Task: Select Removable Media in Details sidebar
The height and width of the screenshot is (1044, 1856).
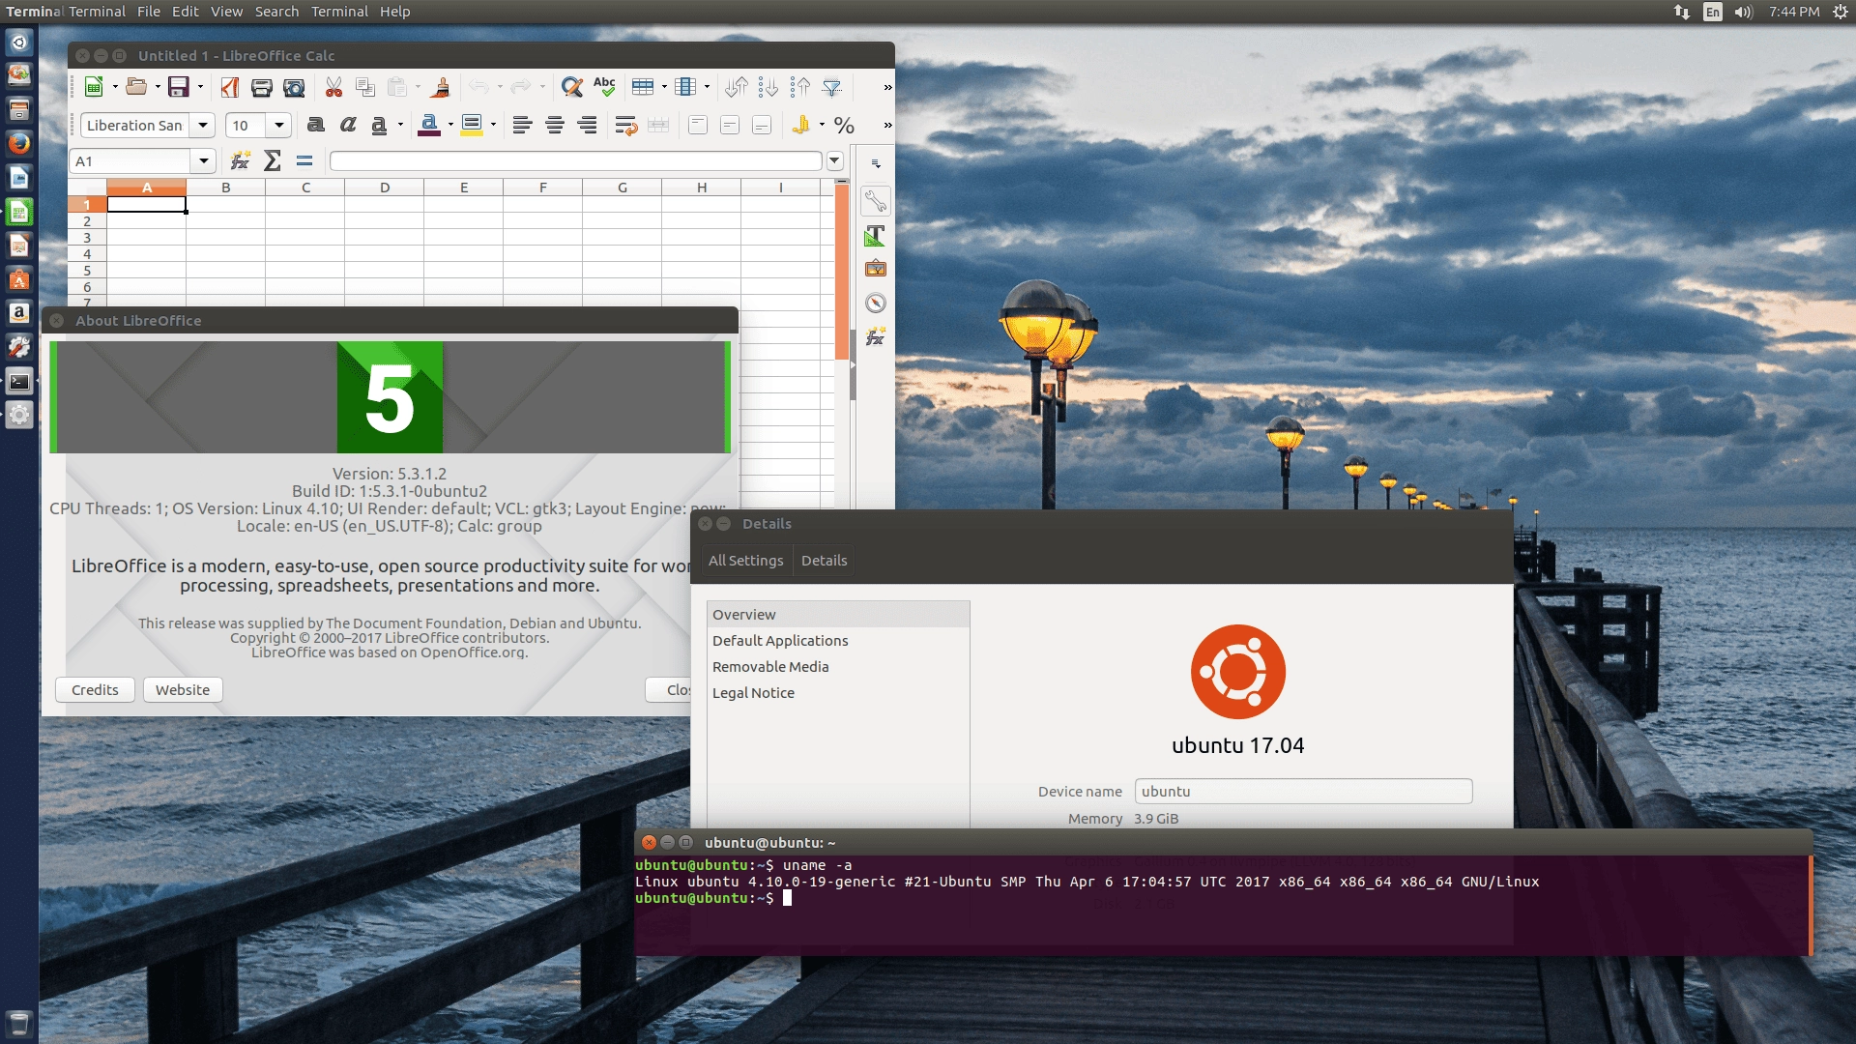Action: [x=838, y=666]
